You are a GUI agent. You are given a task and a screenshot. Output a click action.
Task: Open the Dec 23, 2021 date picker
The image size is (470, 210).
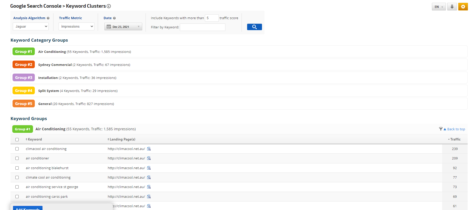(x=123, y=27)
